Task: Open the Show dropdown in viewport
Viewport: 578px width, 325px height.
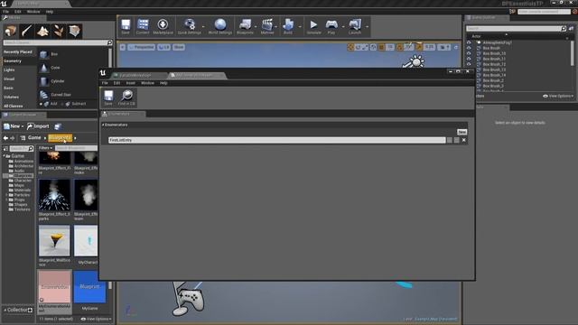Action: coord(179,47)
